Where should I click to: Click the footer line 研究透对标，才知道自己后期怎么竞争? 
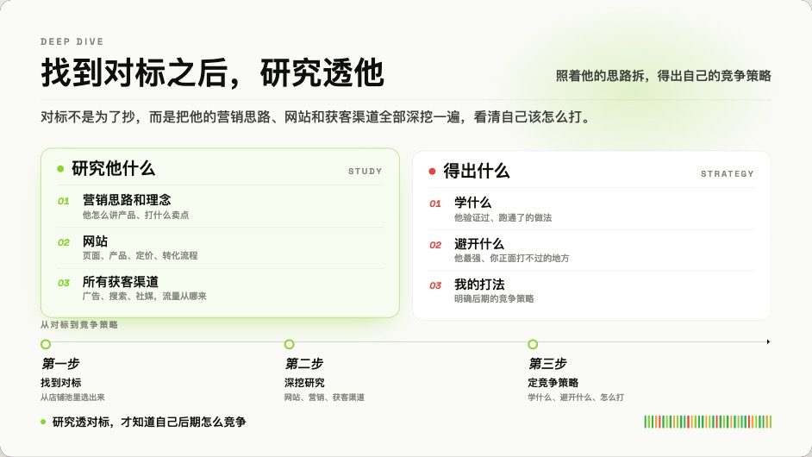[149, 422]
